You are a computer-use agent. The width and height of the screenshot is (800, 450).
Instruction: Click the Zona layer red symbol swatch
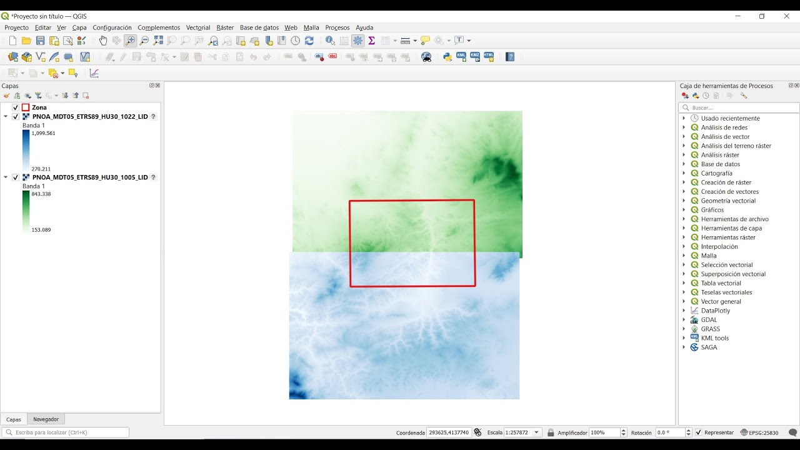[26, 107]
